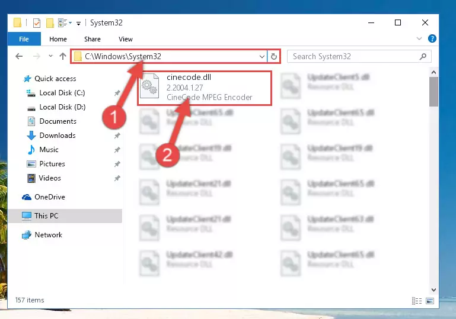The height and width of the screenshot is (319, 456).
Task: Click the OneDrive cloud icon
Action: (27, 198)
